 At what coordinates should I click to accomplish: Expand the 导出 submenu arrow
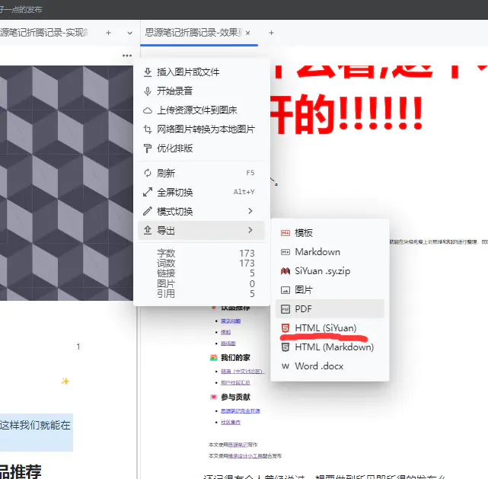pyautogui.click(x=250, y=230)
